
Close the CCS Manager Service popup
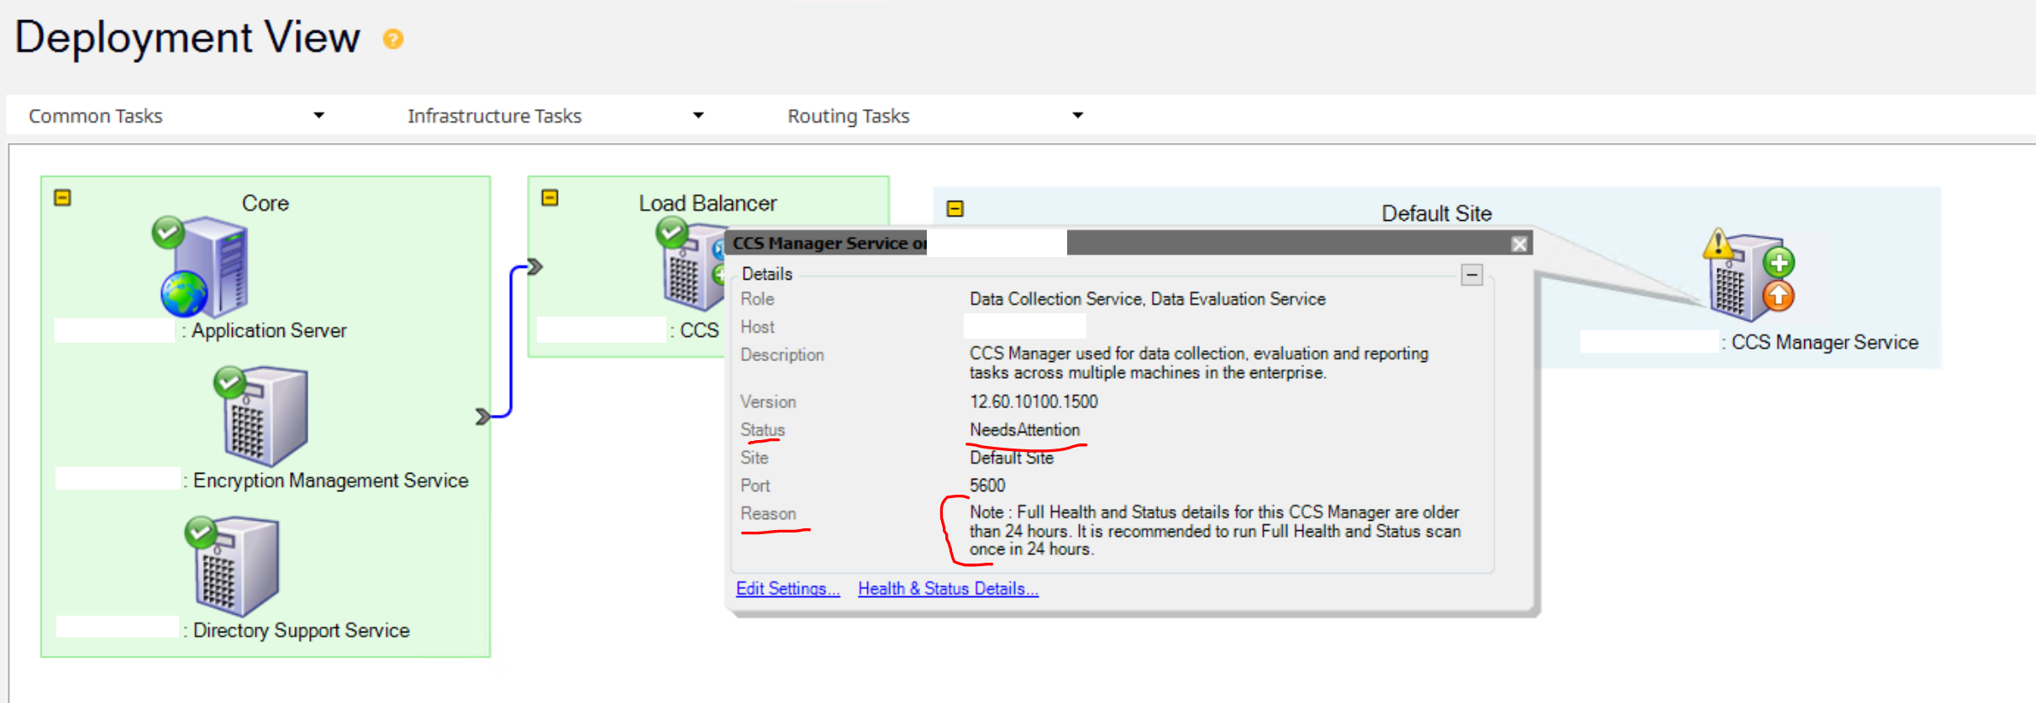click(1519, 244)
